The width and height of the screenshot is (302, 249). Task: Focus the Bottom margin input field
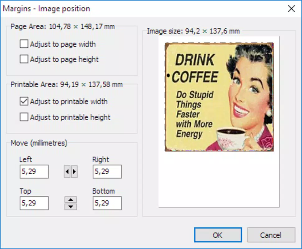point(107,203)
